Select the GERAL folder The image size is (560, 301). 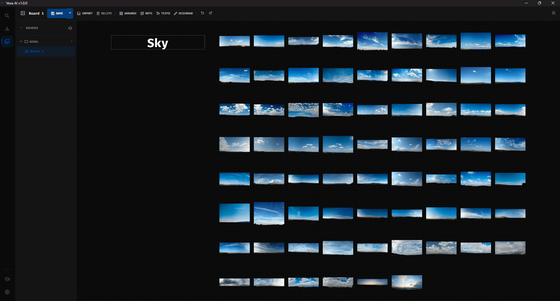point(46,41)
